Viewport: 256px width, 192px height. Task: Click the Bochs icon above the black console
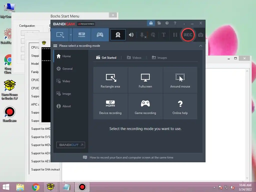click(44, 43)
